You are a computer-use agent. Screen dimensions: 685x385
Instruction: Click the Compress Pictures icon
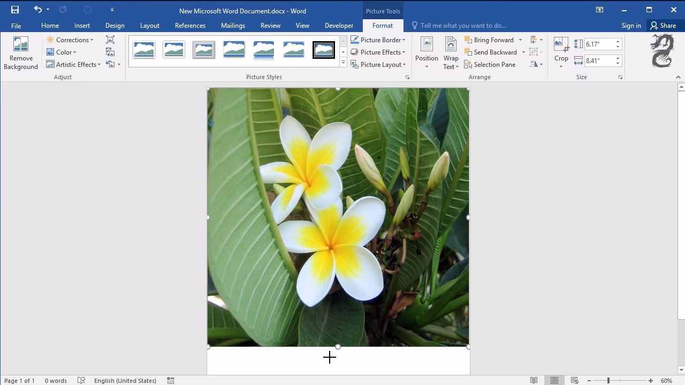tap(110, 40)
